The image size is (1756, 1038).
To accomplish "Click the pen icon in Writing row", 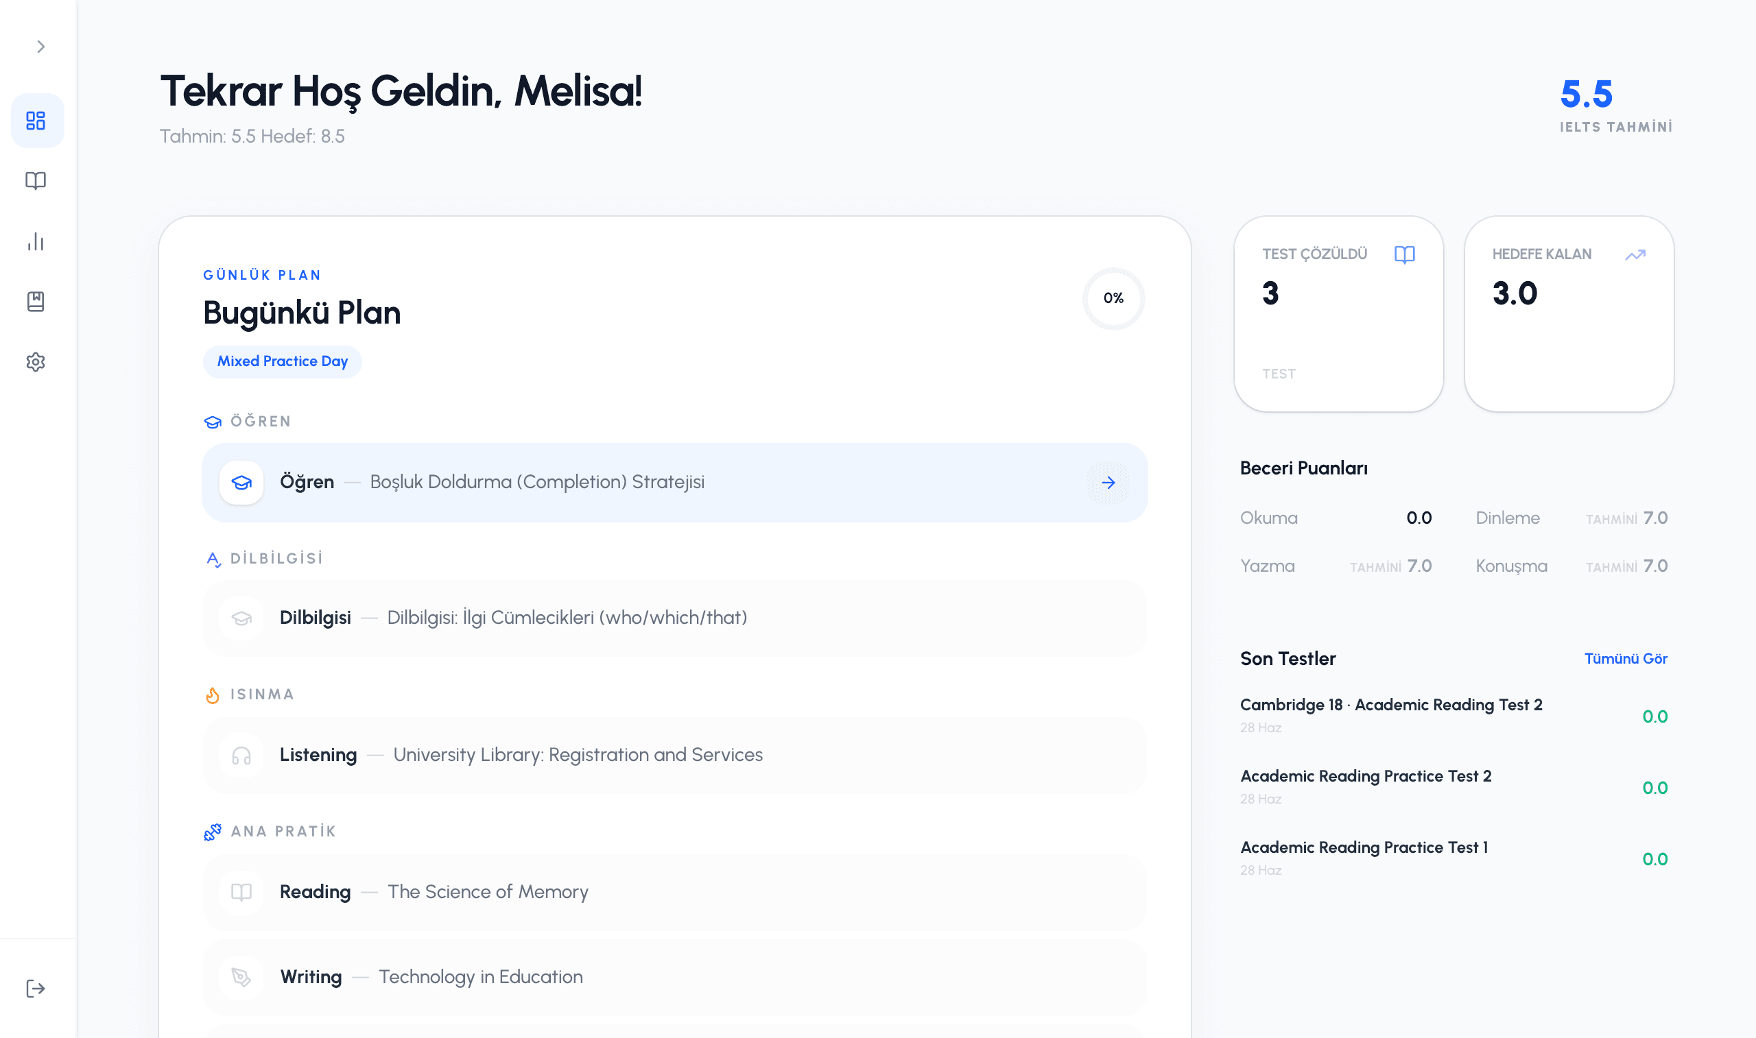I will coord(241,977).
